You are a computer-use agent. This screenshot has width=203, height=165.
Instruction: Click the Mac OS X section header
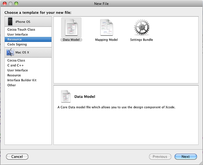point(28,52)
